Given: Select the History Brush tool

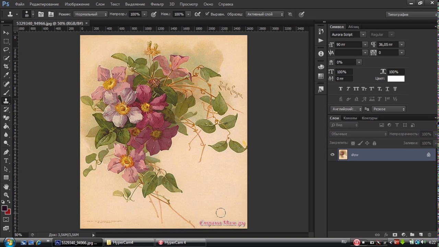Looking at the screenshot, I should pos(6,110).
